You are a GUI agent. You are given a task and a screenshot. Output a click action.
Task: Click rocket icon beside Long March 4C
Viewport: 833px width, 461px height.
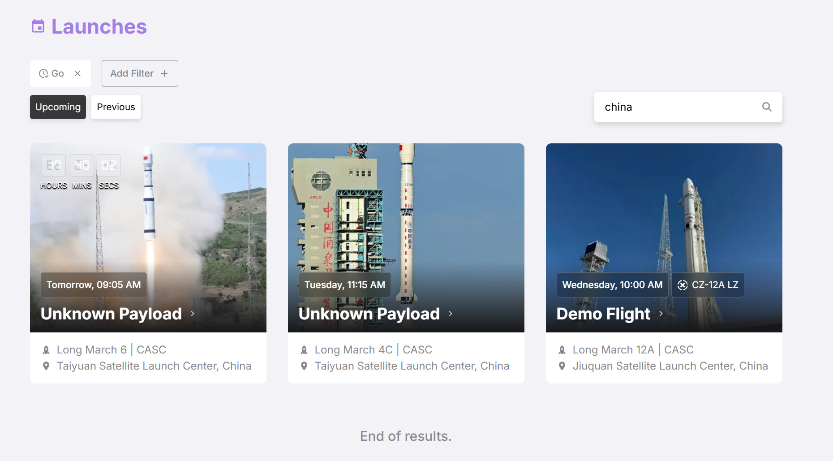click(304, 350)
